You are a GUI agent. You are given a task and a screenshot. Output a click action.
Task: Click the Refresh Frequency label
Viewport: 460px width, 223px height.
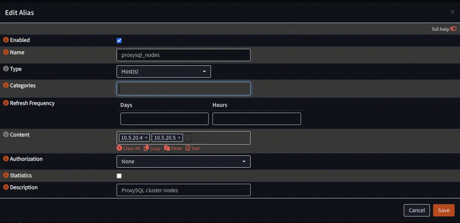32,103
